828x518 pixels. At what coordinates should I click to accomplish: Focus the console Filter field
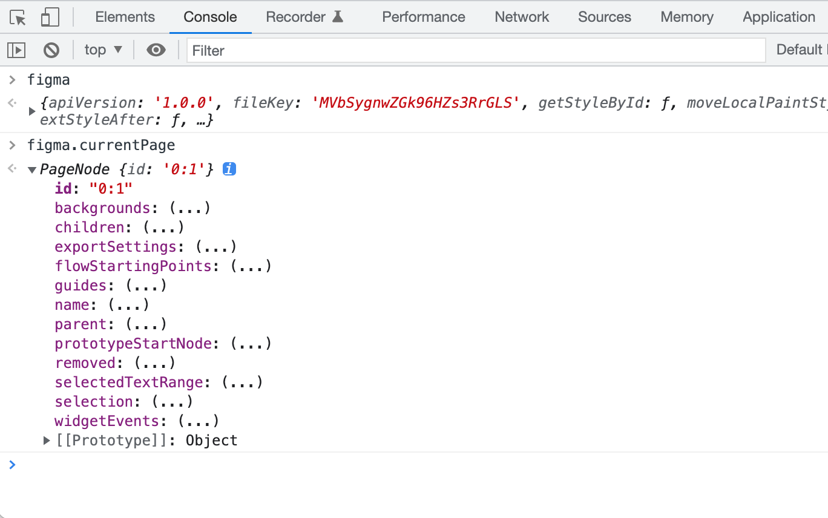click(x=476, y=50)
